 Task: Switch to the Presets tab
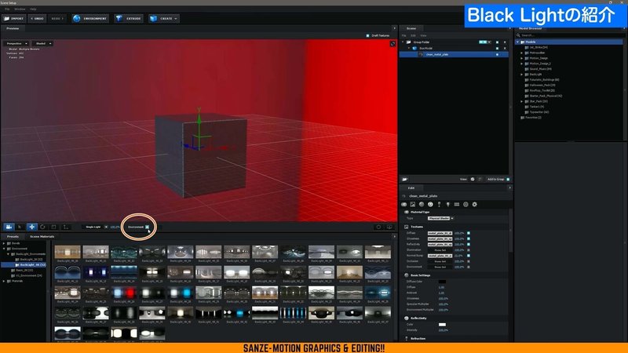(x=13, y=237)
